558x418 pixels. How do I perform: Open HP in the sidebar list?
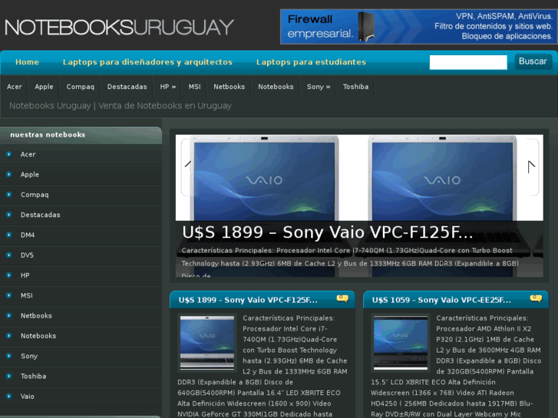click(25, 275)
